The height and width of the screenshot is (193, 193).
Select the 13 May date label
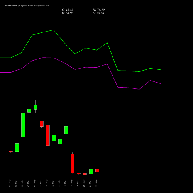coord(53,183)
